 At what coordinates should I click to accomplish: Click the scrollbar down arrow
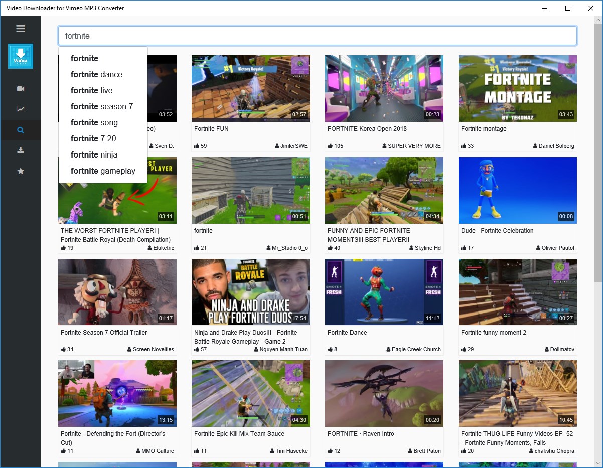(598, 463)
